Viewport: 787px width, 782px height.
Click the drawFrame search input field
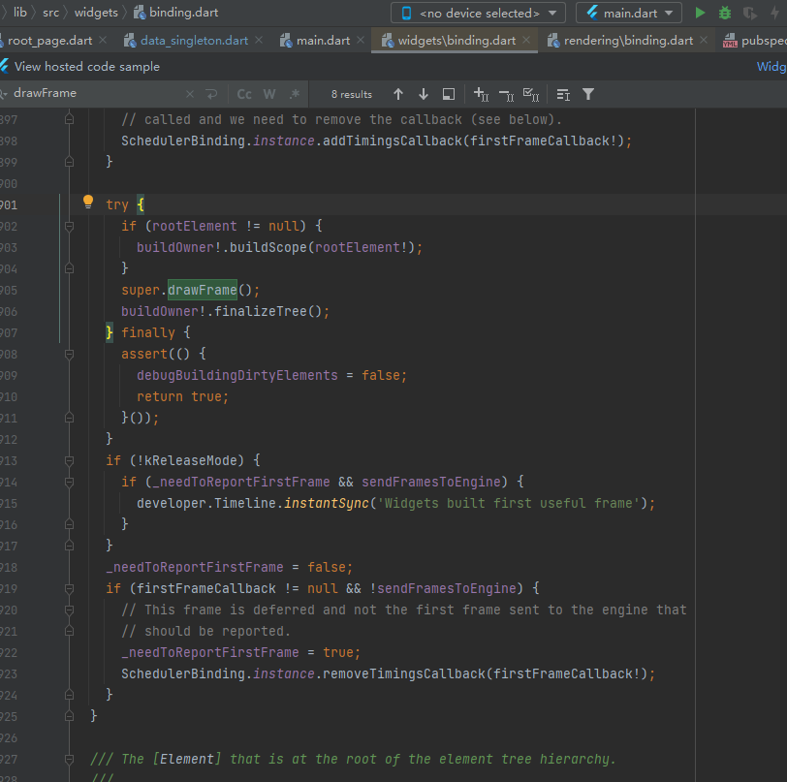pos(97,94)
